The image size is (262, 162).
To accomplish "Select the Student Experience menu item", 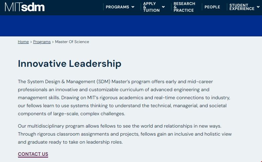I will 242,7.
